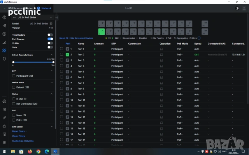Sort table by Name column header

pyautogui.click(x=81, y=44)
